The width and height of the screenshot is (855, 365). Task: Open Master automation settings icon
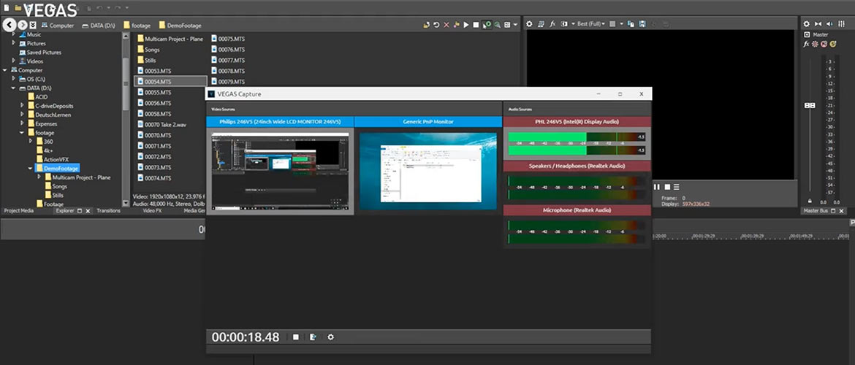click(x=816, y=44)
